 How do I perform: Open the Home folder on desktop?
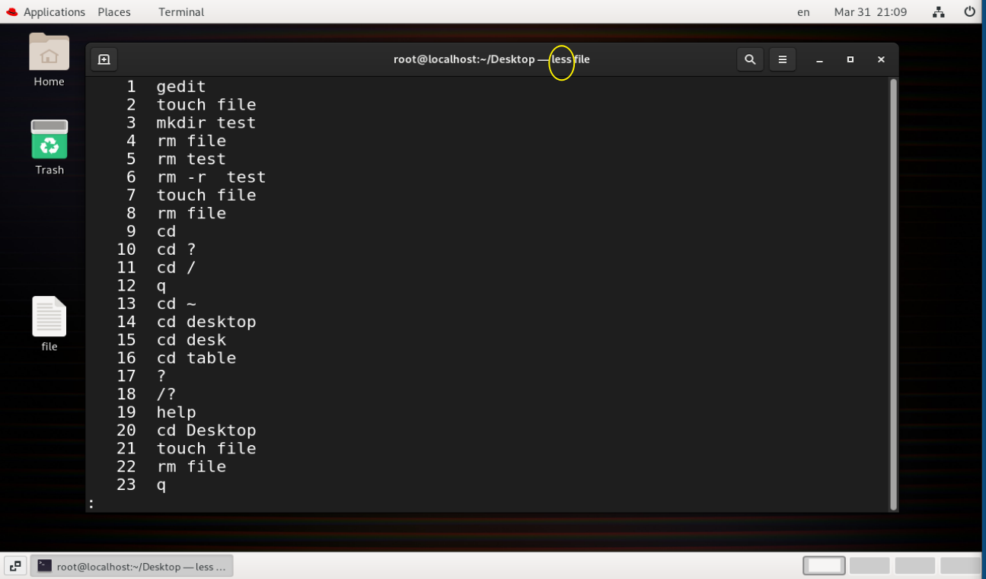(x=49, y=60)
